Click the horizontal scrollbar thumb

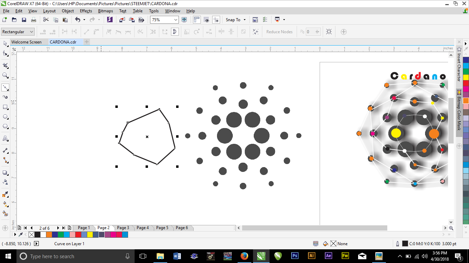coord(314,228)
